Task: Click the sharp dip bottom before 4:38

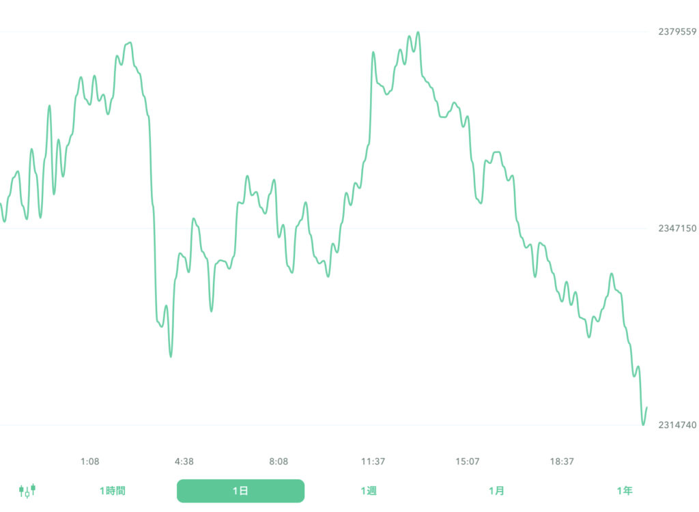Action: [171, 356]
